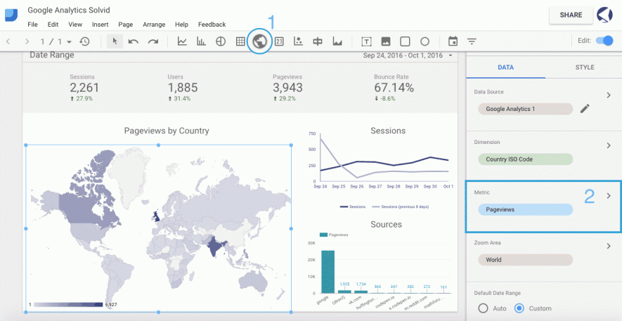This screenshot has width=622, height=321.
Task: Click the Data Studio logo icon
Action: (x=11, y=15)
